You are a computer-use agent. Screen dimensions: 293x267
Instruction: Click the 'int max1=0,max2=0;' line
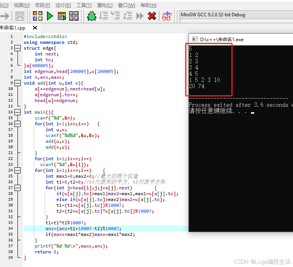70,176
